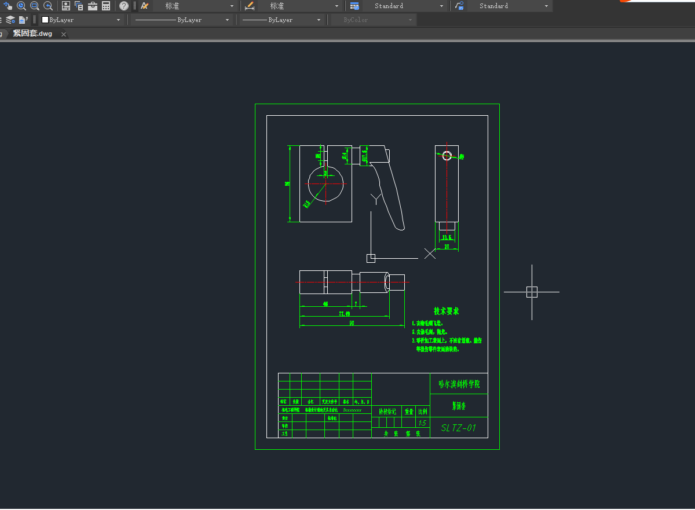Image resolution: width=695 pixels, height=510 pixels.
Task: Activate the Pan hand tool
Action: (8, 6)
